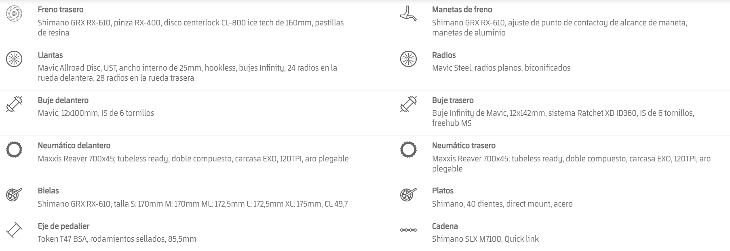Click the brake lever icon

pos(408,14)
